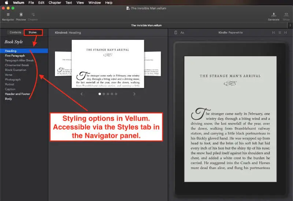293x201 pixels.
Task: Open the Window menu
Action: click(94, 3)
